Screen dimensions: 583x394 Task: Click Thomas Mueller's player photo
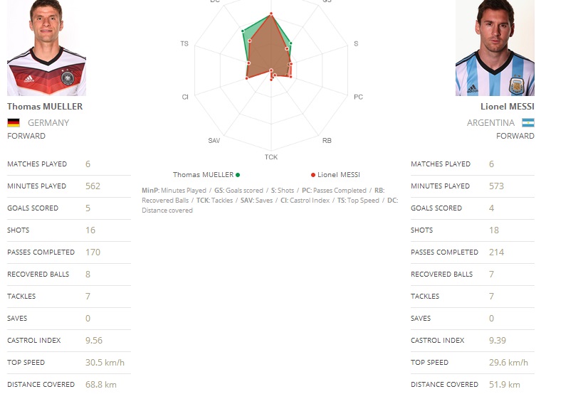[47, 48]
